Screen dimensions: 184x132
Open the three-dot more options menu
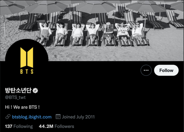point(146,70)
